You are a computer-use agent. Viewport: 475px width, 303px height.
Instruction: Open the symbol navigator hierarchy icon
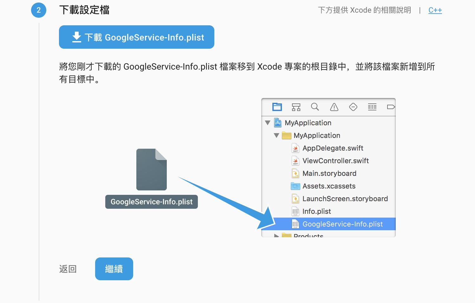(296, 107)
